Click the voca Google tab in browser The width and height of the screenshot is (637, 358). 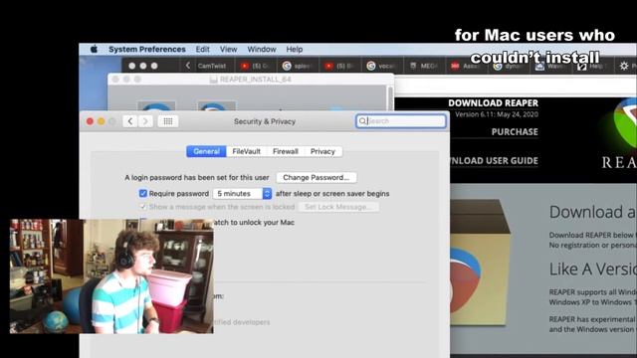tap(382, 66)
